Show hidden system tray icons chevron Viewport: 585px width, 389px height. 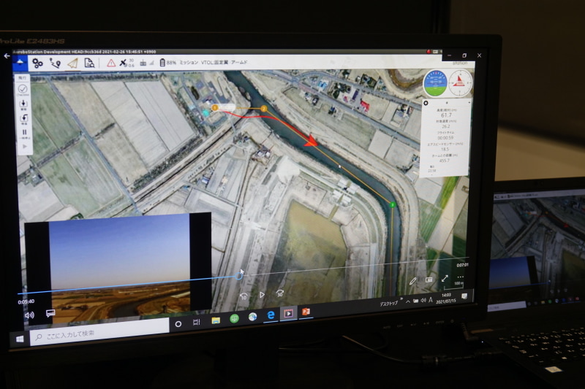coord(407,301)
